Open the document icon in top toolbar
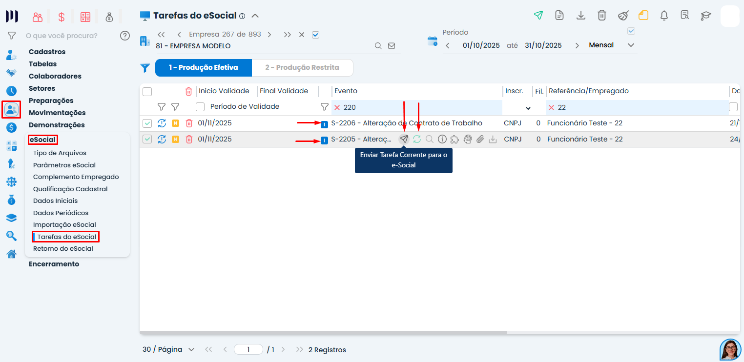Viewport: 744px width, 362px height. tap(559, 15)
